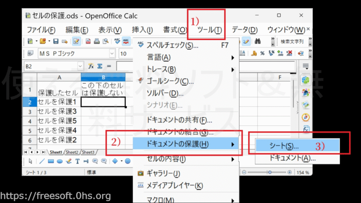Open the sidebar Navigator compass icon
This screenshot has width=361, height=203.
point(305,118)
